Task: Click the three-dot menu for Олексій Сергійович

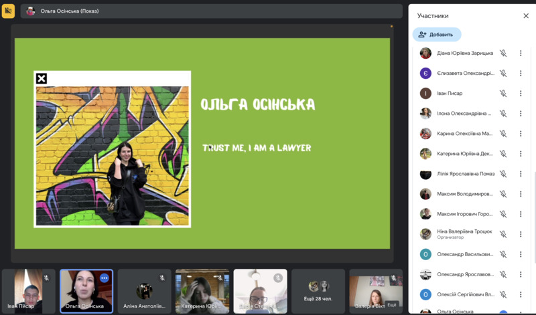Action: [521, 294]
